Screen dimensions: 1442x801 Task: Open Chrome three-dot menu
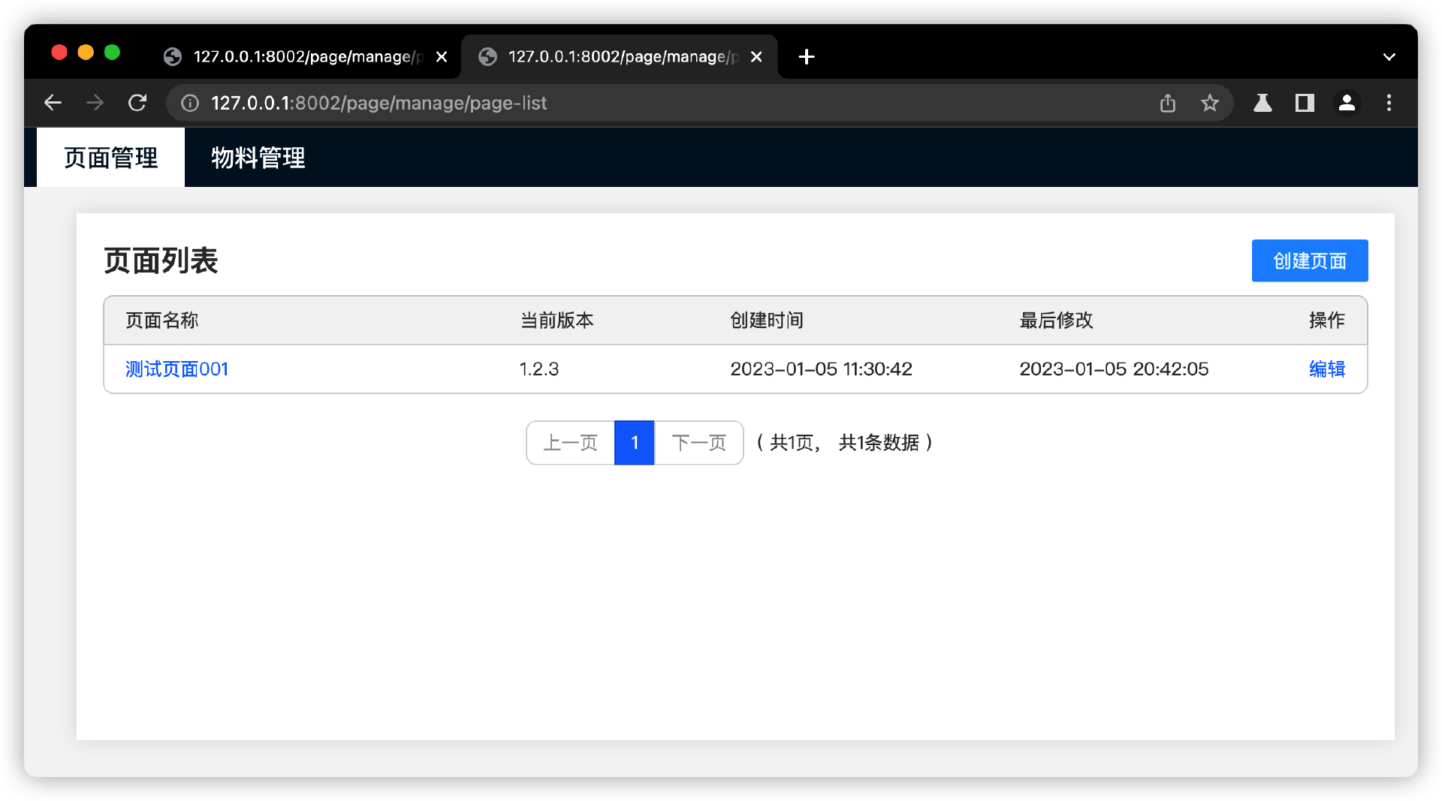[x=1389, y=103]
